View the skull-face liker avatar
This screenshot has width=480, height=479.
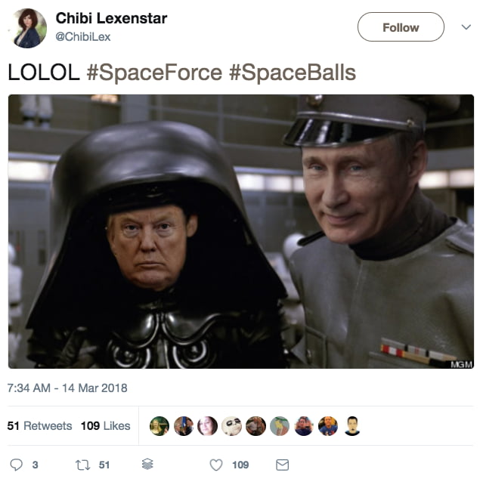tap(231, 426)
